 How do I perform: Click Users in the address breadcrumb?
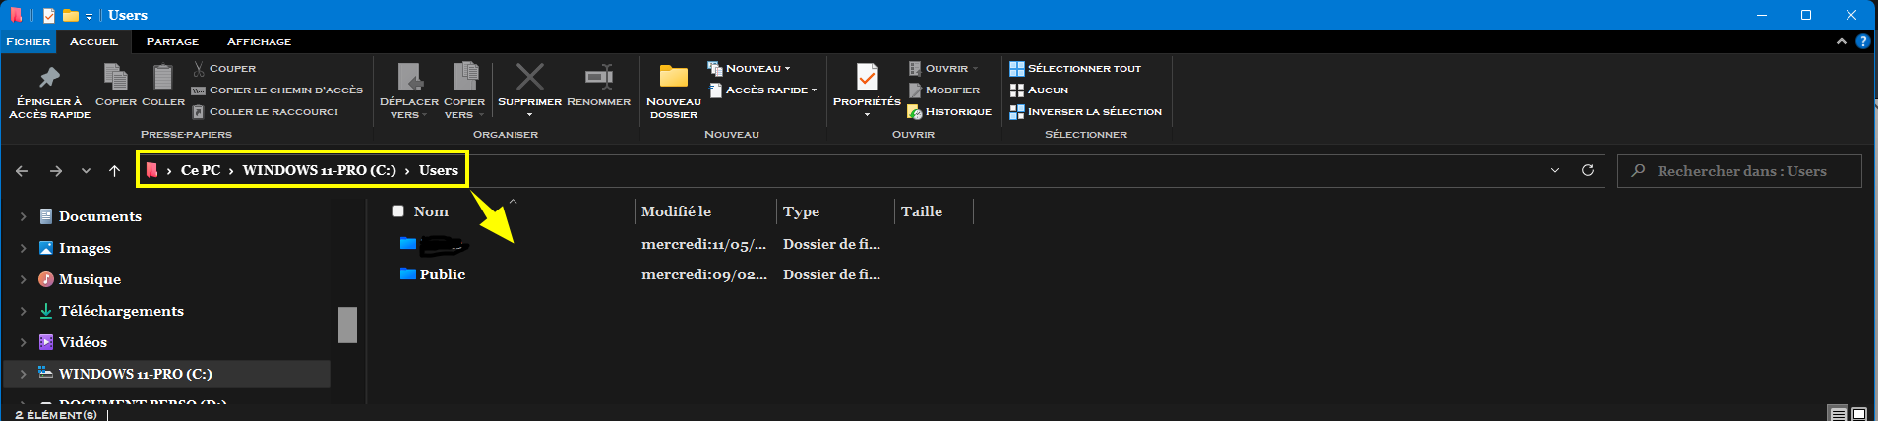point(438,170)
